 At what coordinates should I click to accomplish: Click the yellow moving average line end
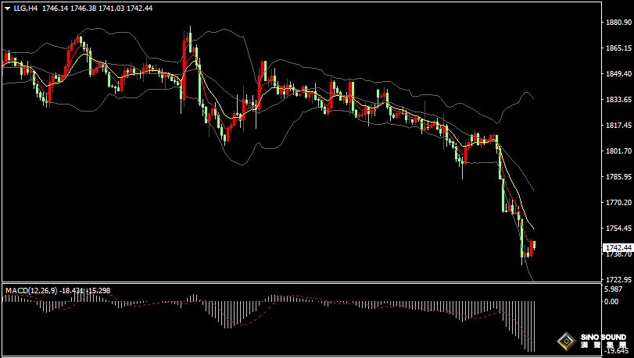[x=533, y=228]
